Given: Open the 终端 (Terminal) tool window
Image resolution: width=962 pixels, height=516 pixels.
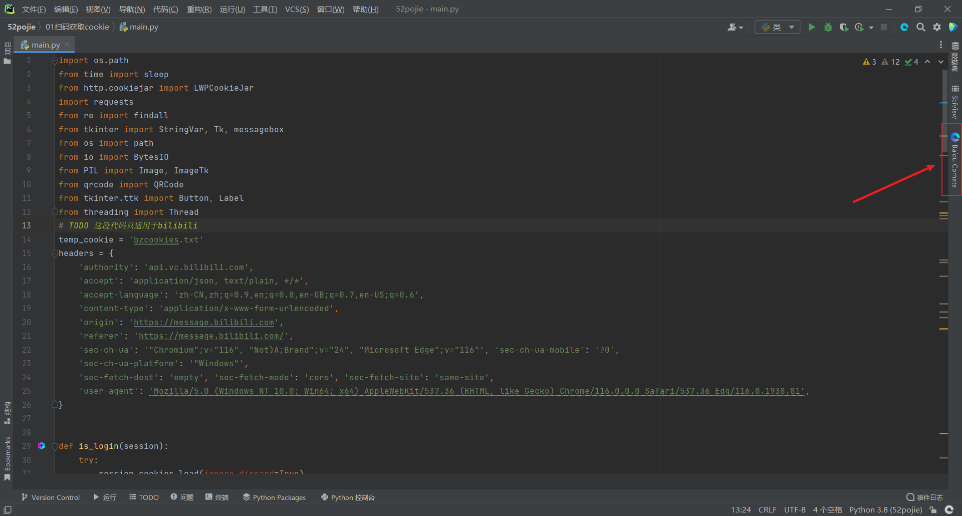Looking at the screenshot, I should (217, 497).
